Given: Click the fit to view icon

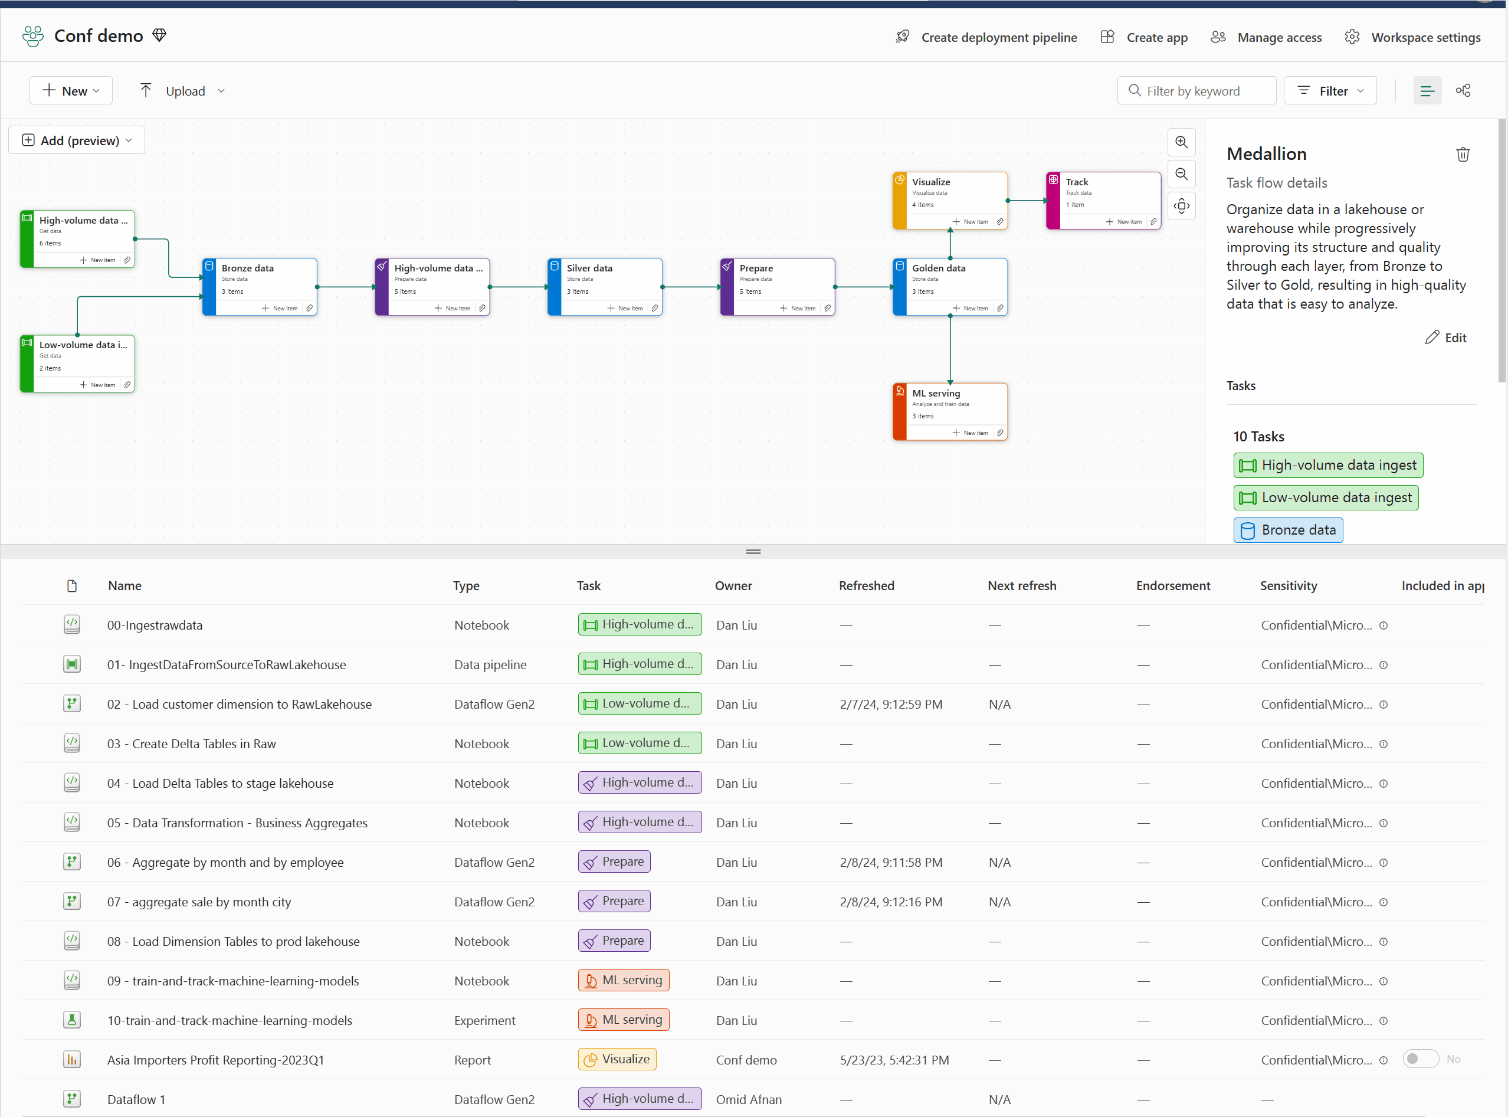Looking at the screenshot, I should click(1181, 206).
